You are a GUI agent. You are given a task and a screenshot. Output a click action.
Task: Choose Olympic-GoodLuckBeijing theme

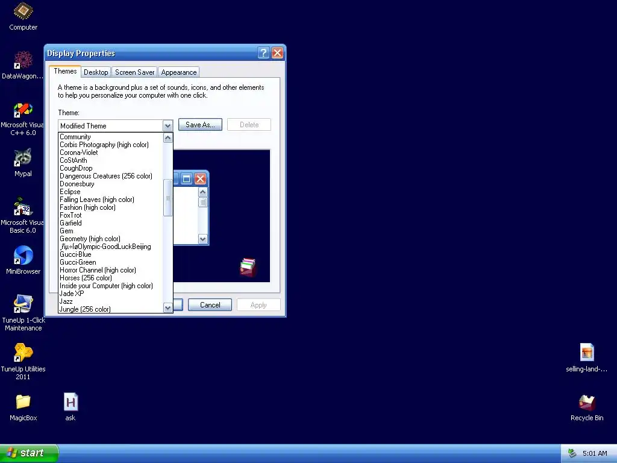[111, 247]
